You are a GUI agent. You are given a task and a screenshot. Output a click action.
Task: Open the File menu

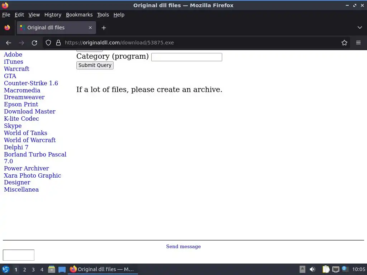tap(6, 15)
